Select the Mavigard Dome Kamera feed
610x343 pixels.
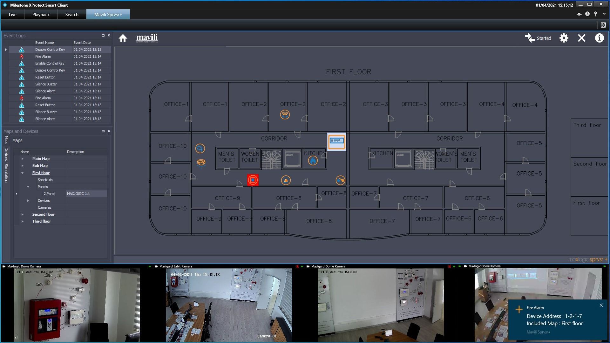pyautogui.click(x=381, y=305)
